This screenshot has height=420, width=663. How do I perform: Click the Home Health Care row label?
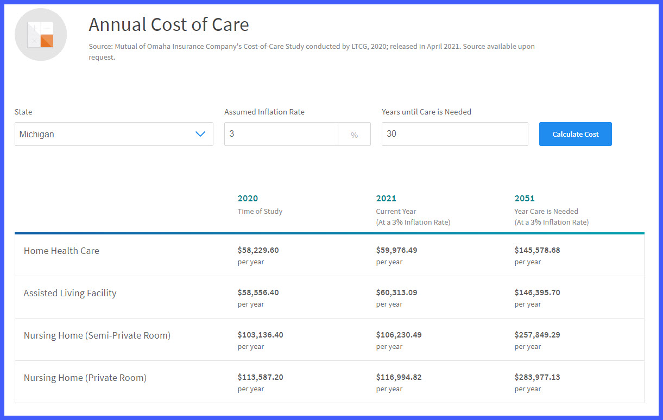point(61,251)
